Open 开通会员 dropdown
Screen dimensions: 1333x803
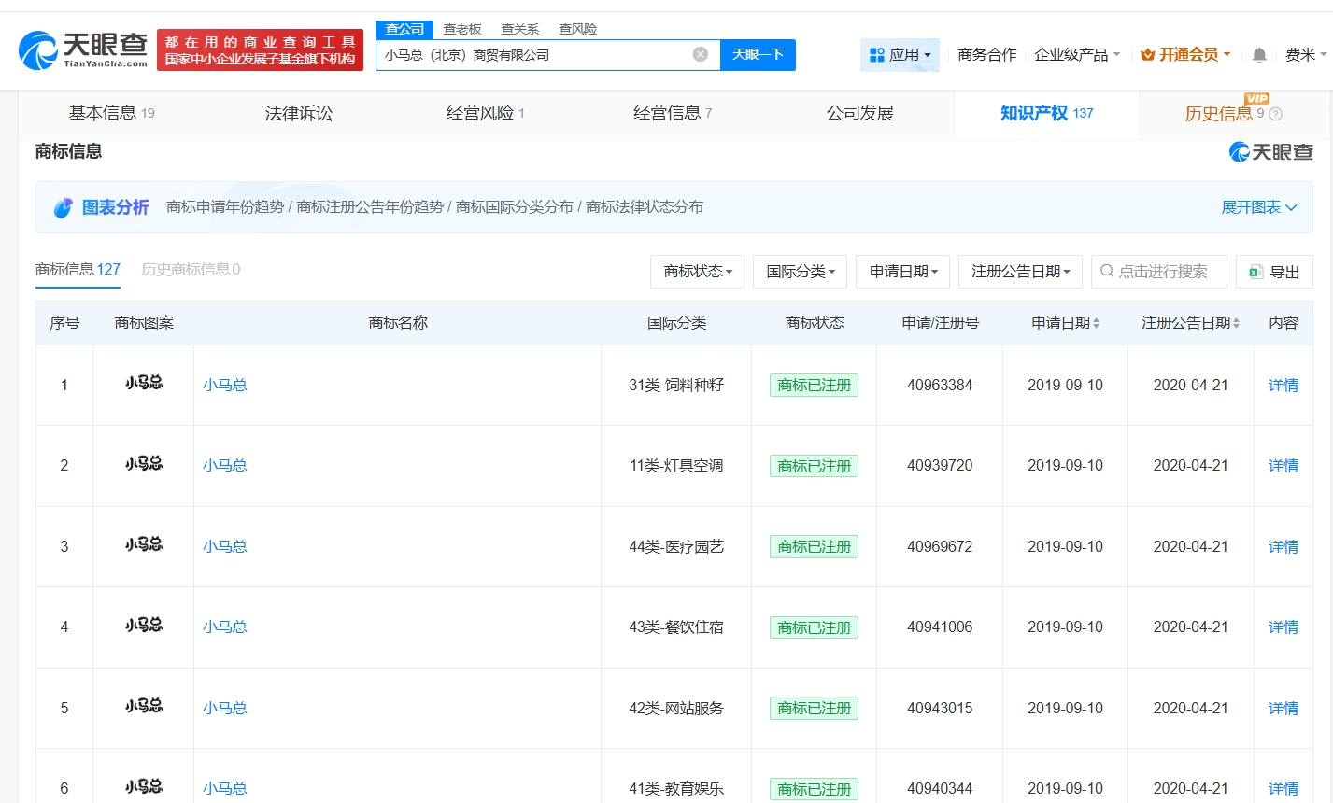coord(1185,55)
